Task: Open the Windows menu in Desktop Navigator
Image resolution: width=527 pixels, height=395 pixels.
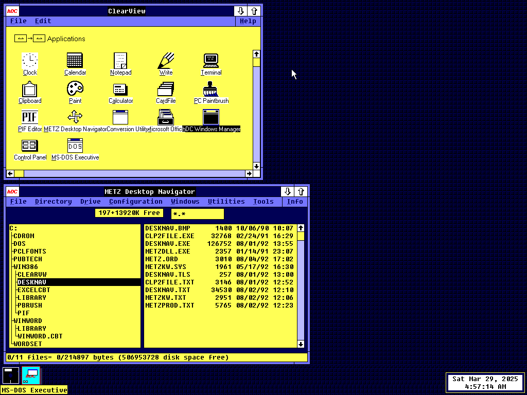Action: click(185, 202)
